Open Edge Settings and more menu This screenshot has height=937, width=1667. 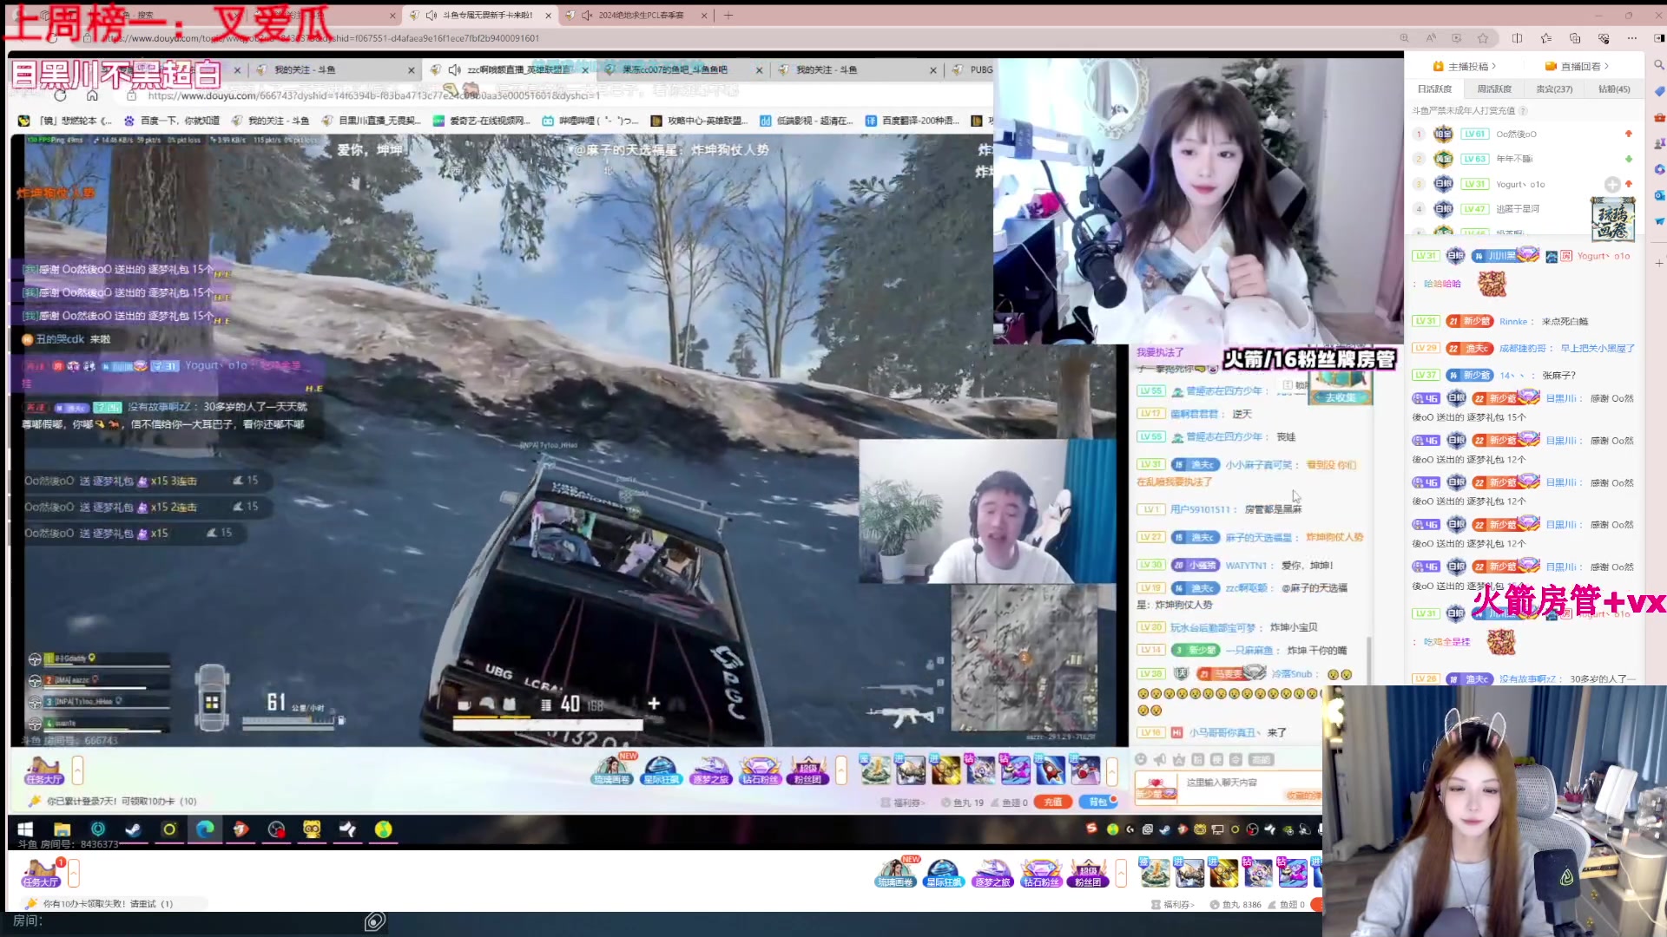1632,38
